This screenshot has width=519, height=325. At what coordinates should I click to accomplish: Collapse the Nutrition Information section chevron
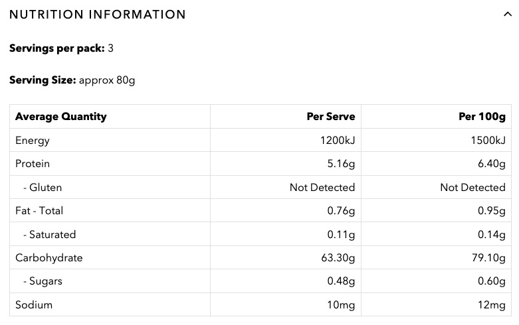[x=508, y=15]
